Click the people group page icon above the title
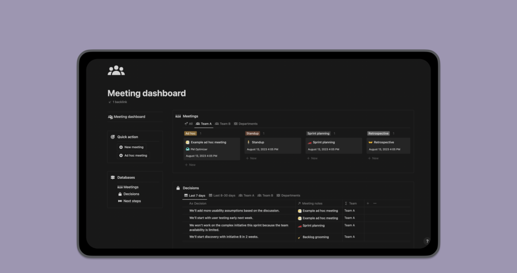 pyautogui.click(x=116, y=71)
